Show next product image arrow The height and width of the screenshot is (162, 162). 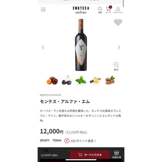[119, 47]
